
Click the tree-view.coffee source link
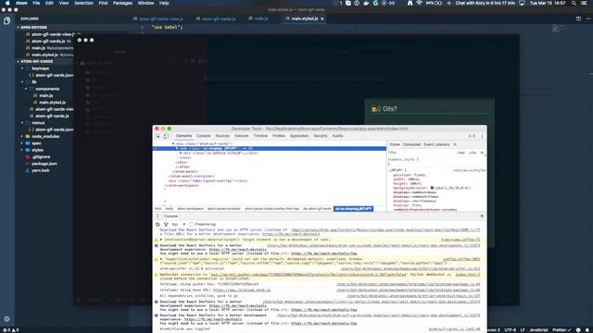(461, 240)
